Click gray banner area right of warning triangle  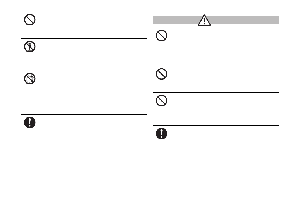[245, 20]
